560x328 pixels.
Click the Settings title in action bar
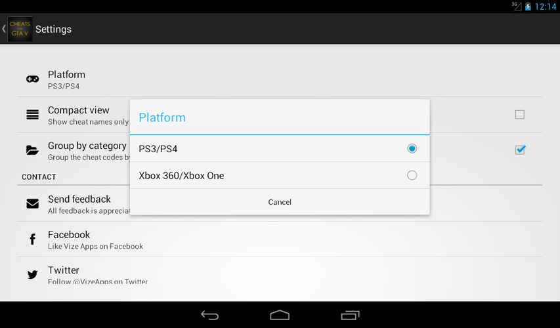pos(53,30)
